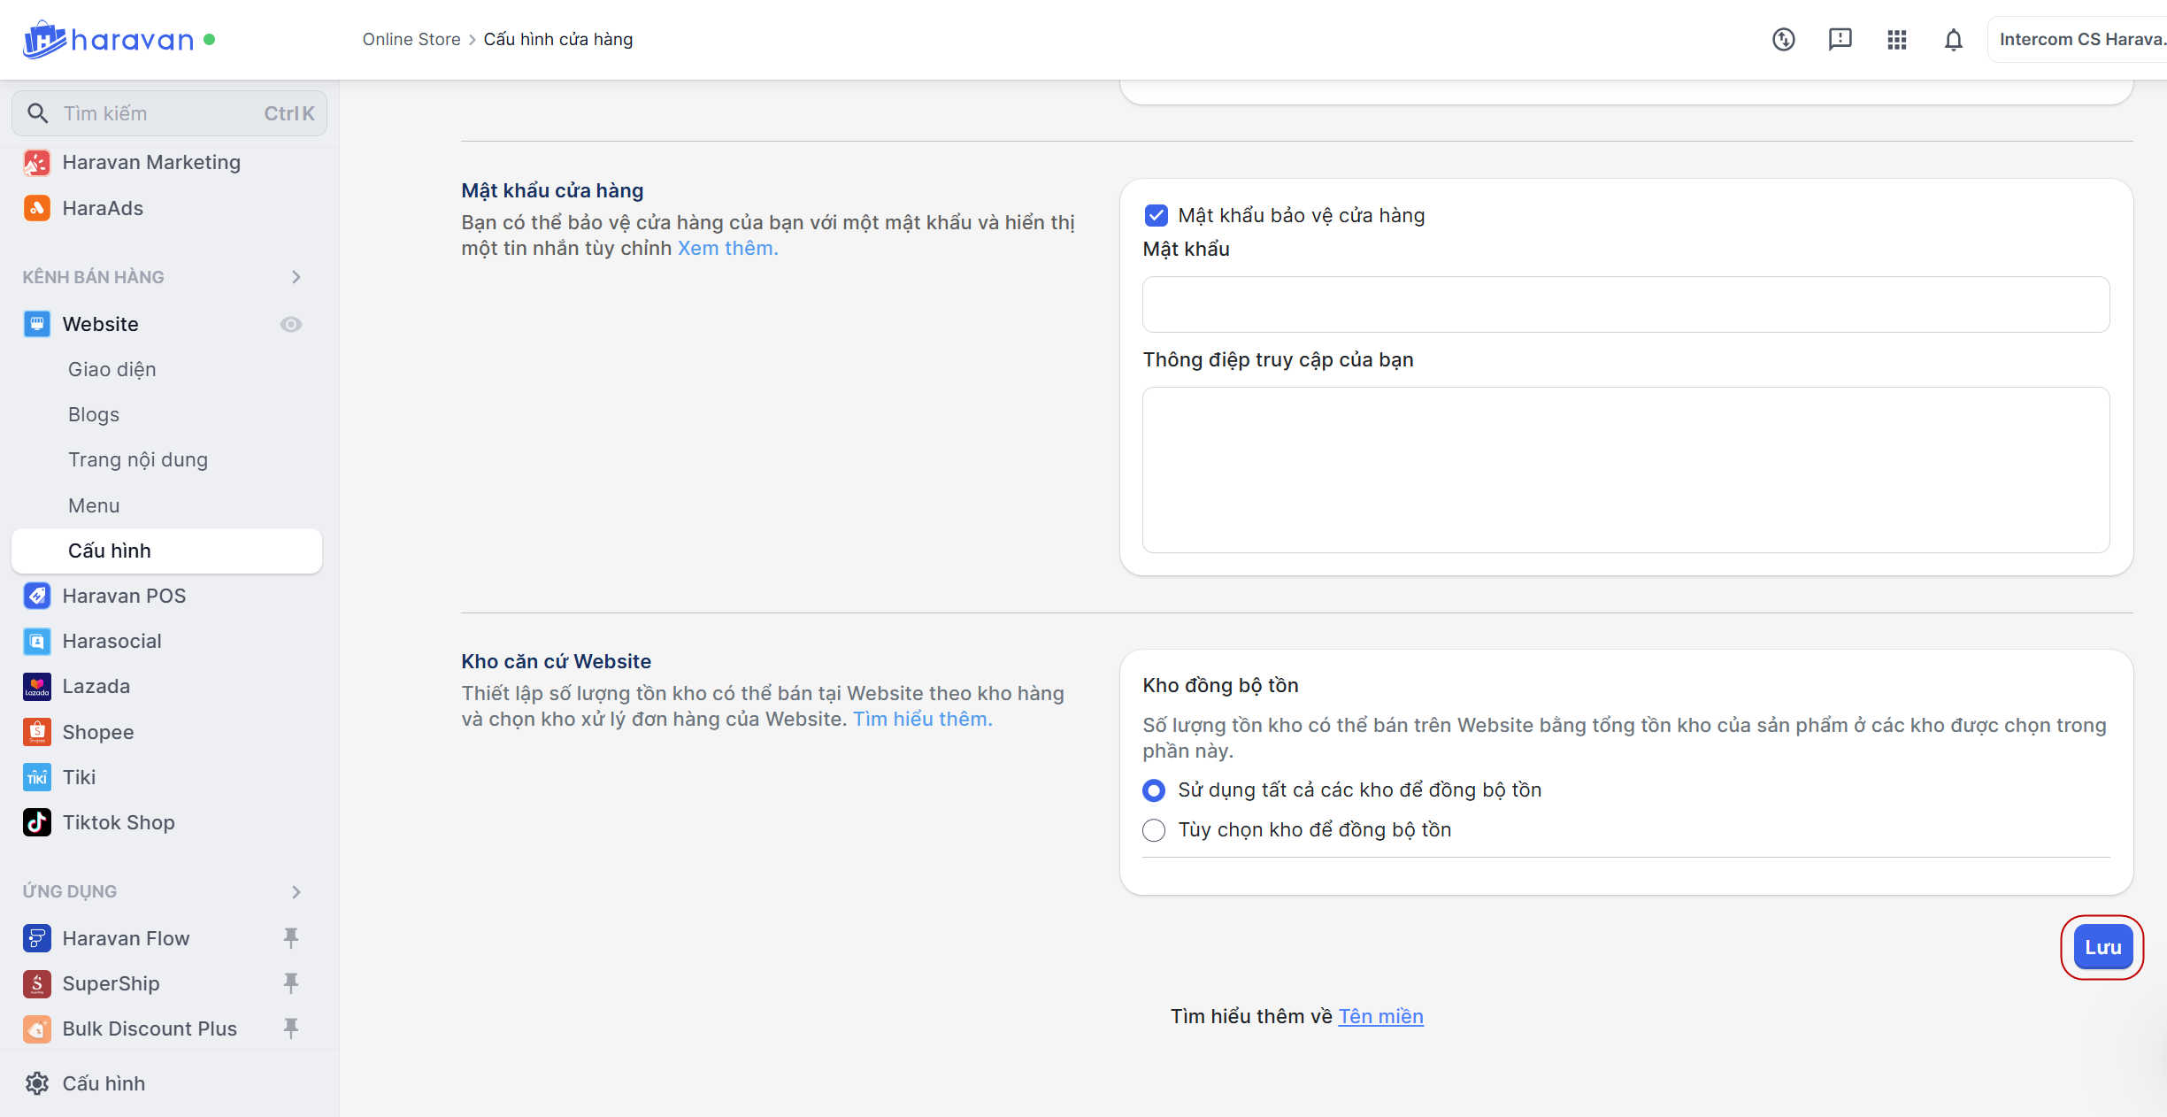Screen dimensions: 2167x1117
Task: Select Tùy chọn kho để đồng bộ tồn
Action: 1154,830
